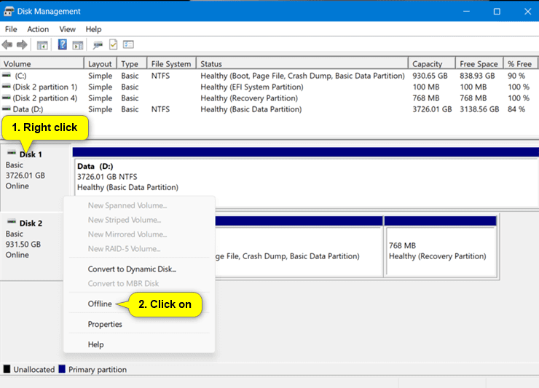Click the Back arrow toolbar icon

[x=8, y=45]
